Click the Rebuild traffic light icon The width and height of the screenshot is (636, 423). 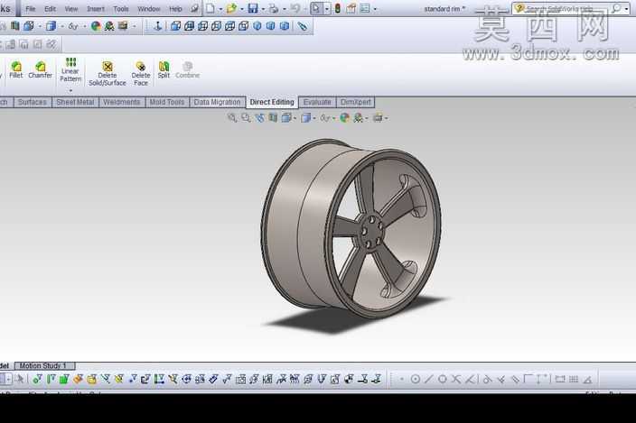[337, 8]
